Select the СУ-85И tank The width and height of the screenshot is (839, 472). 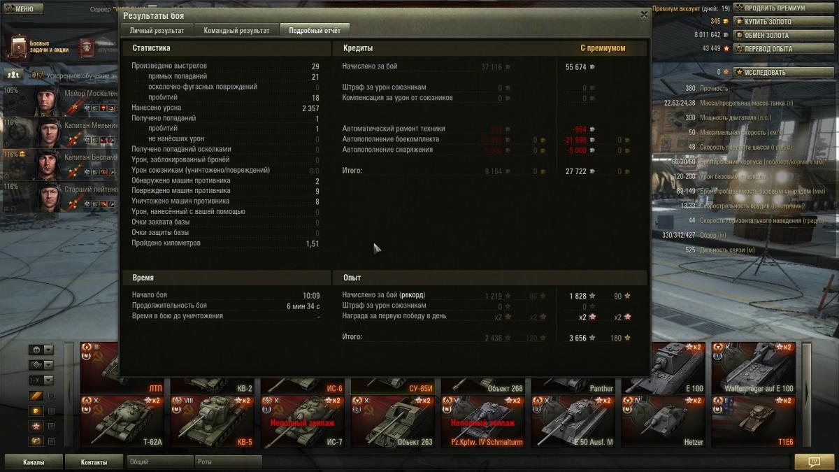[392, 385]
